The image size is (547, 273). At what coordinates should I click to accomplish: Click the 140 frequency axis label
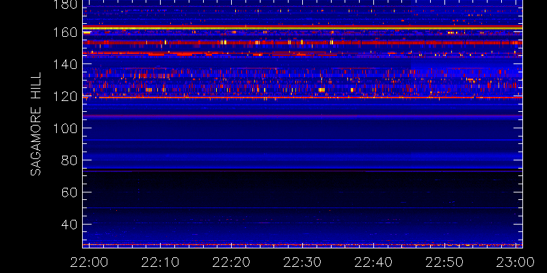coord(64,64)
